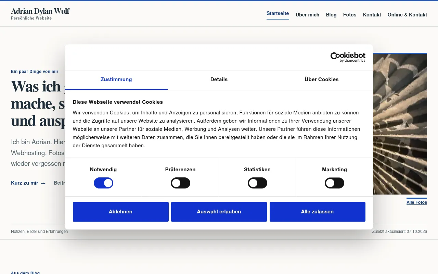
Task: Toggle the Notwendig cookie switch
Action: point(103,183)
